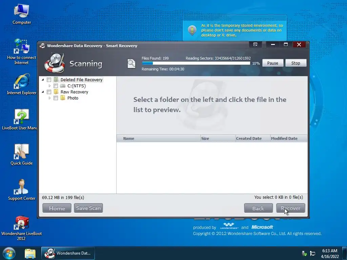Collapse the Raw Recovery node
Viewport: 347px width, 260px height.
43,92
